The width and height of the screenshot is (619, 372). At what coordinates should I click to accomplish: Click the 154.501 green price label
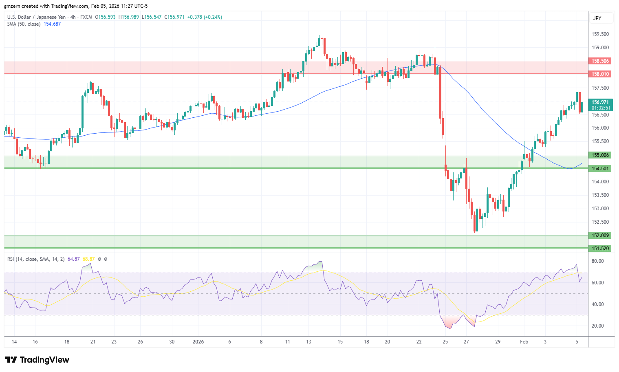pos(600,169)
